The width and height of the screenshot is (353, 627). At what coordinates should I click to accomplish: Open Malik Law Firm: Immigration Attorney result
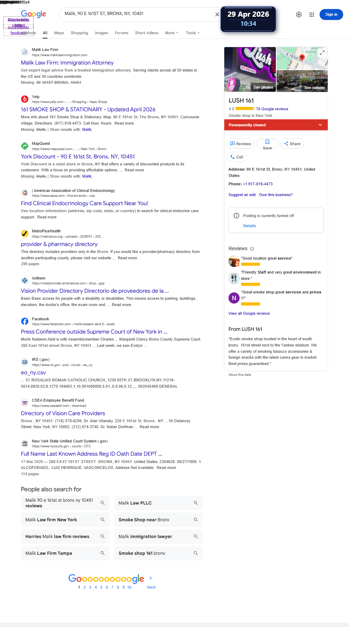click(x=67, y=63)
